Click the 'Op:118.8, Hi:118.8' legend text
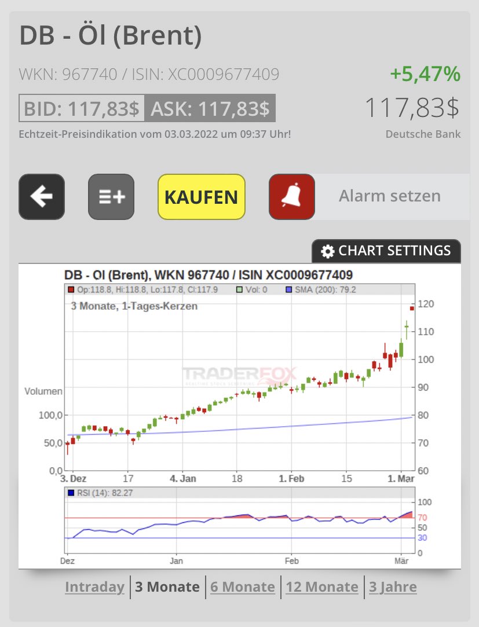The width and height of the screenshot is (479, 627). point(147,289)
